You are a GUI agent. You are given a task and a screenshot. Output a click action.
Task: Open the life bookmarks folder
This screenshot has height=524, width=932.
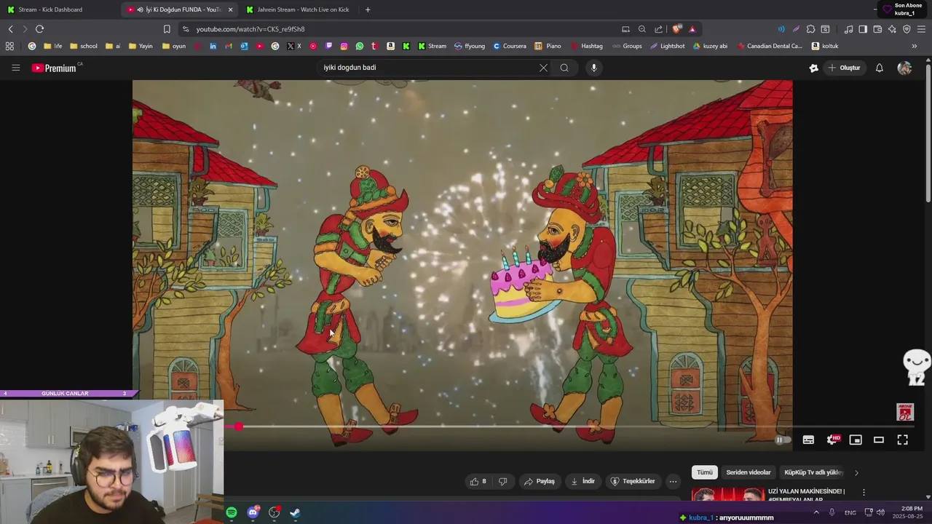53,46
